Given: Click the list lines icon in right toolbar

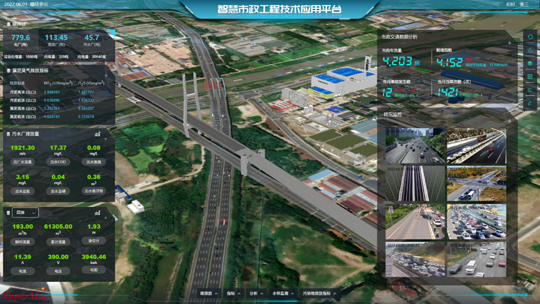Looking at the screenshot, I should click(x=531, y=89).
